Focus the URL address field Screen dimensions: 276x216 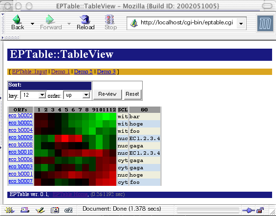(187, 22)
